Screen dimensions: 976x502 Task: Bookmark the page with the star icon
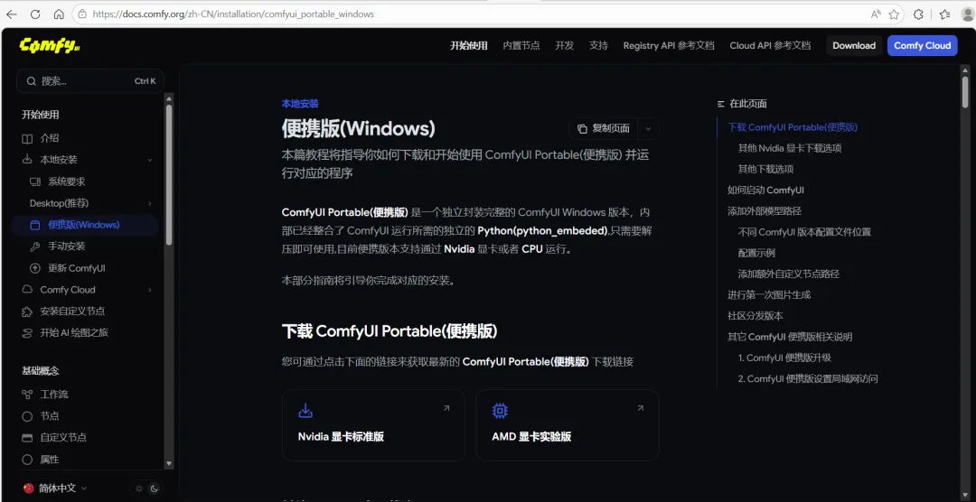click(894, 14)
